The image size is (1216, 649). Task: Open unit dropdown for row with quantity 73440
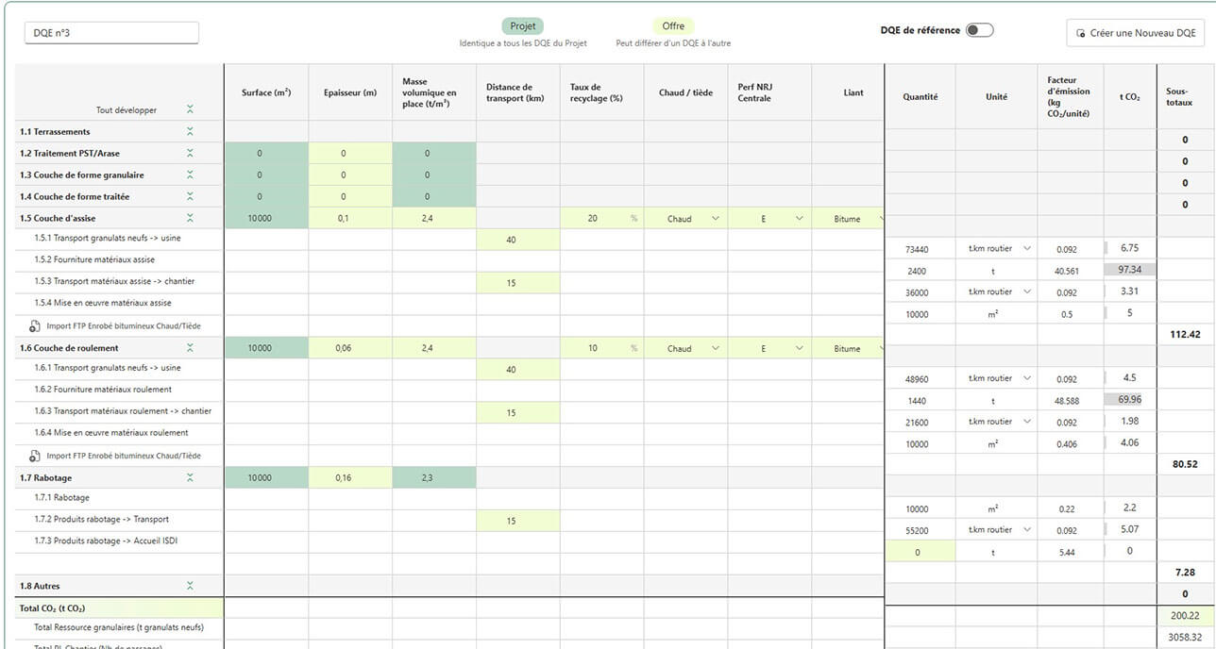click(996, 249)
